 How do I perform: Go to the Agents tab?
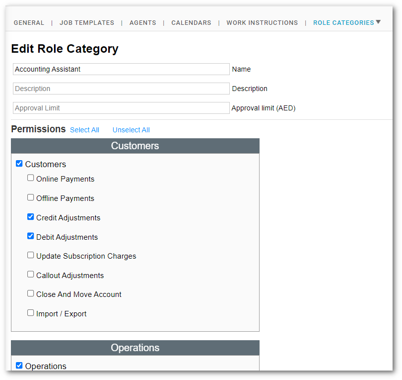[142, 23]
